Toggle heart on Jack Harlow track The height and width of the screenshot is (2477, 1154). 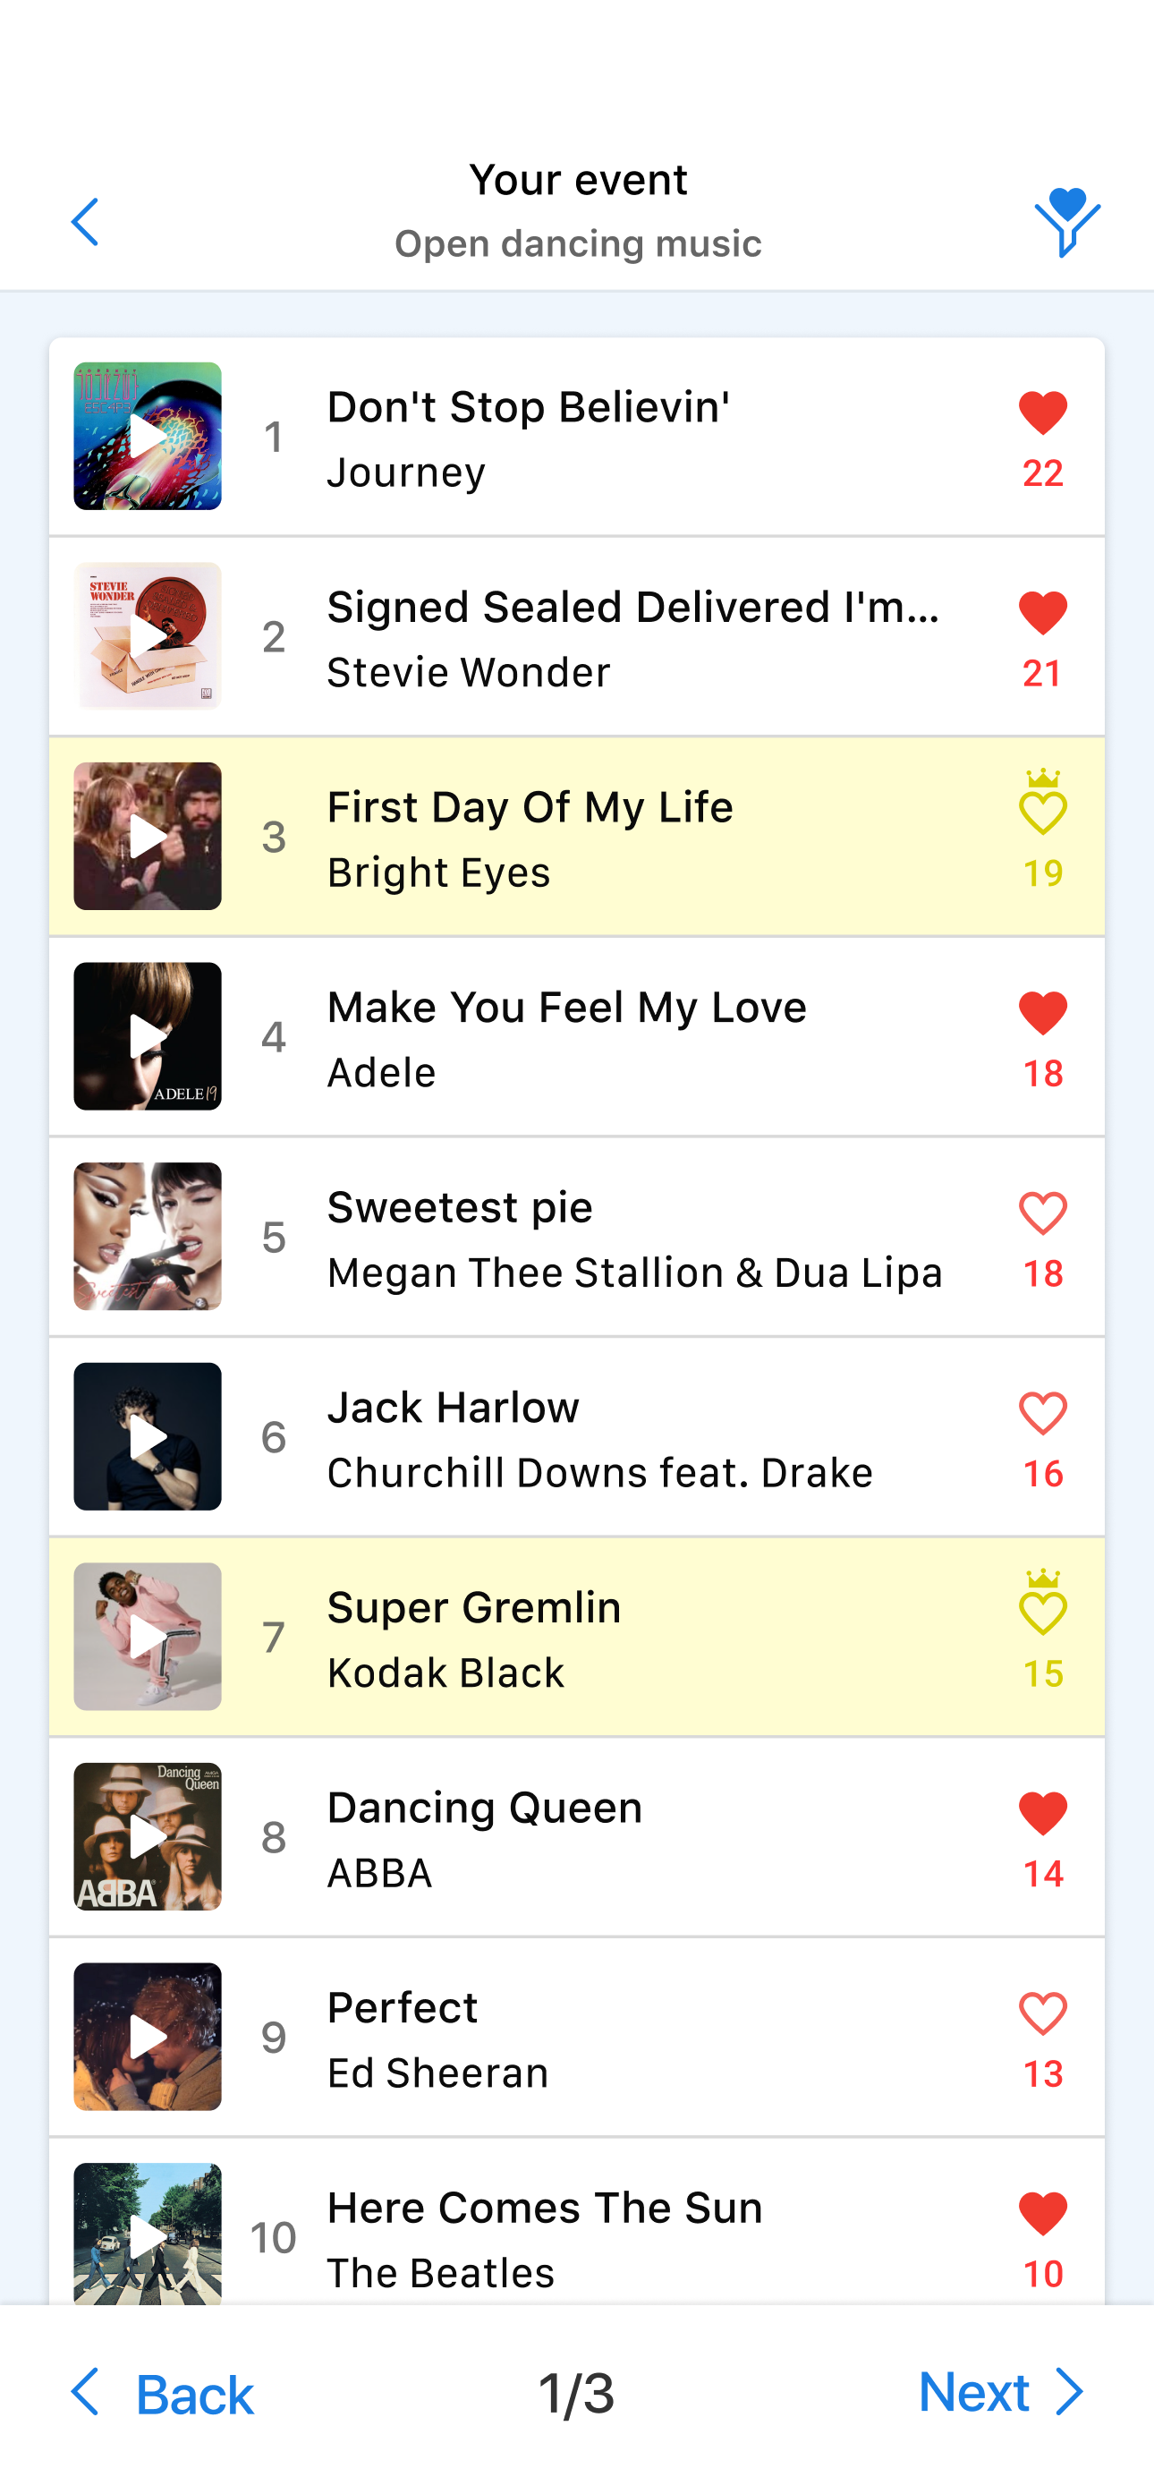[1042, 1414]
